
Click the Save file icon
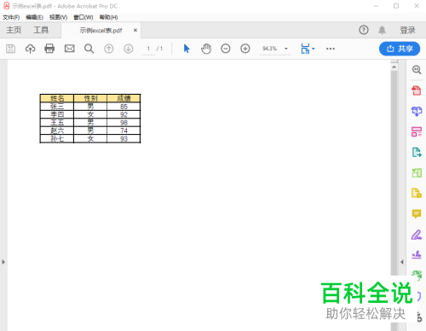click(x=11, y=49)
